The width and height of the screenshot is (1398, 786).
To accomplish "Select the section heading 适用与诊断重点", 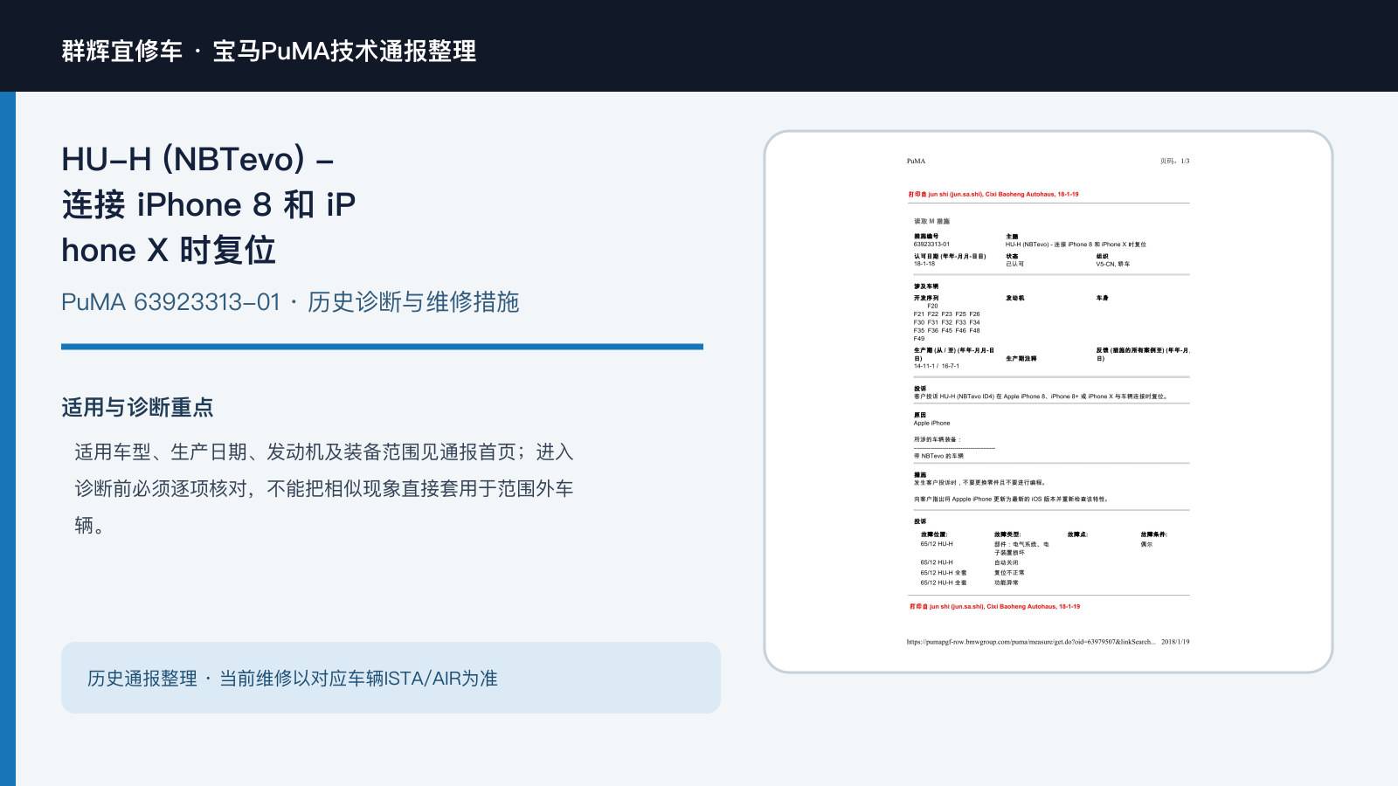I will (137, 407).
